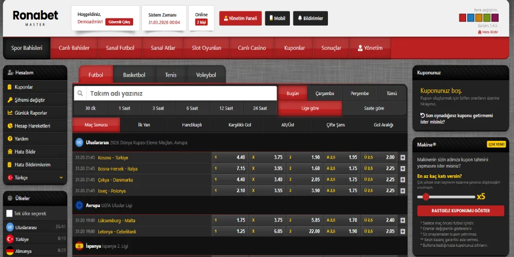Click the chart icon beside Günlük Raporlar

(x=9, y=113)
